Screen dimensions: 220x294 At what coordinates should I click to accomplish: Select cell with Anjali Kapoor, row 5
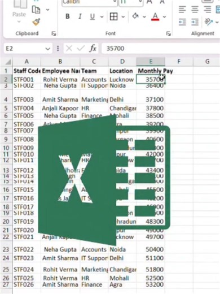[x=60, y=108]
